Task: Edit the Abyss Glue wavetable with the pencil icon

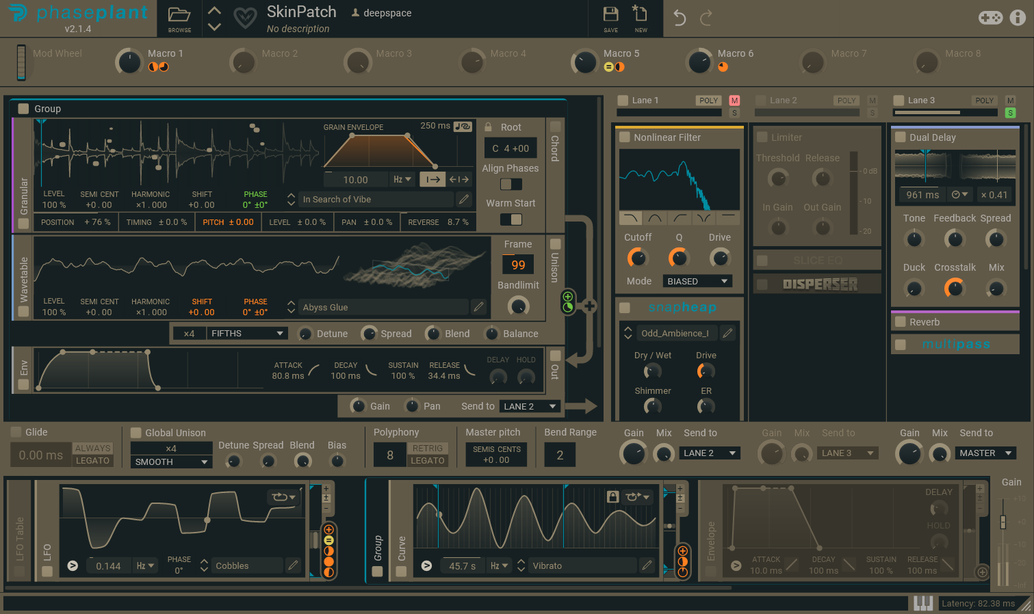Action: click(x=479, y=307)
